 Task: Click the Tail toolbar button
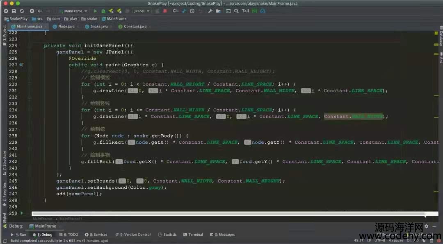tap(245, 11)
